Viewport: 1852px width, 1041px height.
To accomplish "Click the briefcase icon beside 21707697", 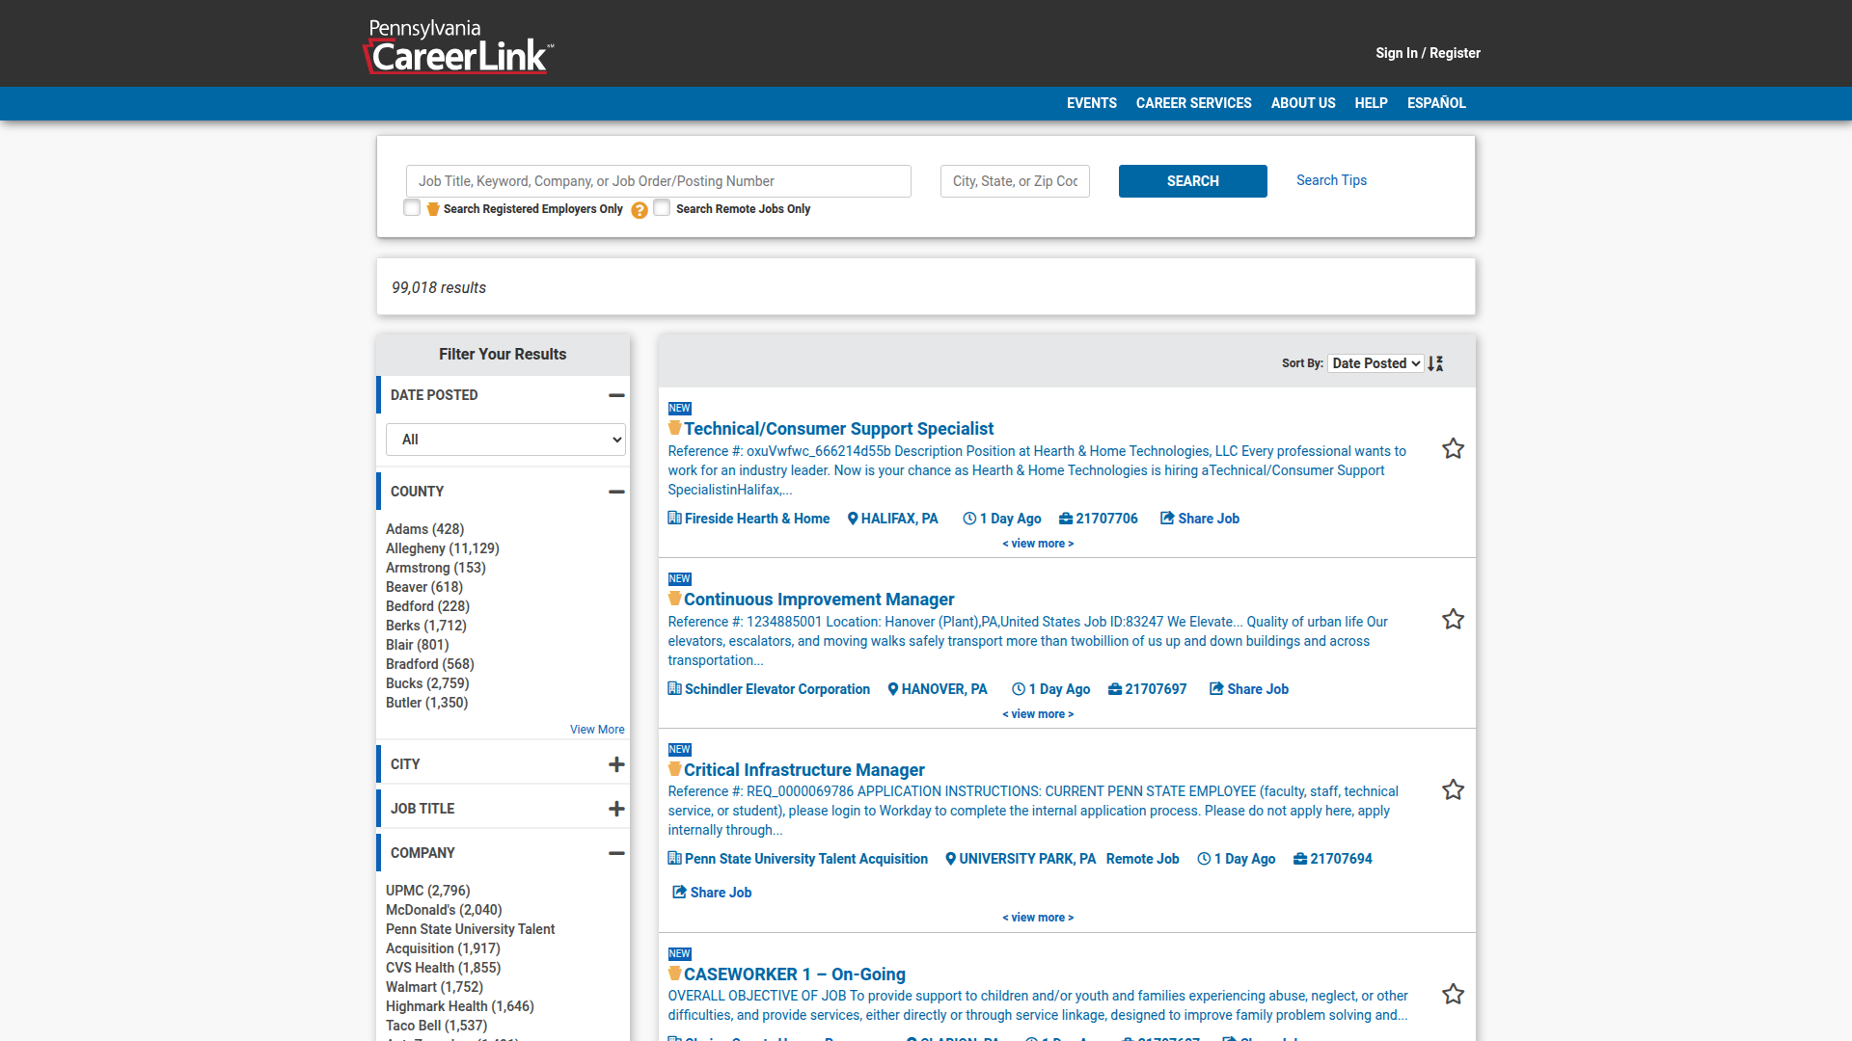I will (x=1115, y=689).
